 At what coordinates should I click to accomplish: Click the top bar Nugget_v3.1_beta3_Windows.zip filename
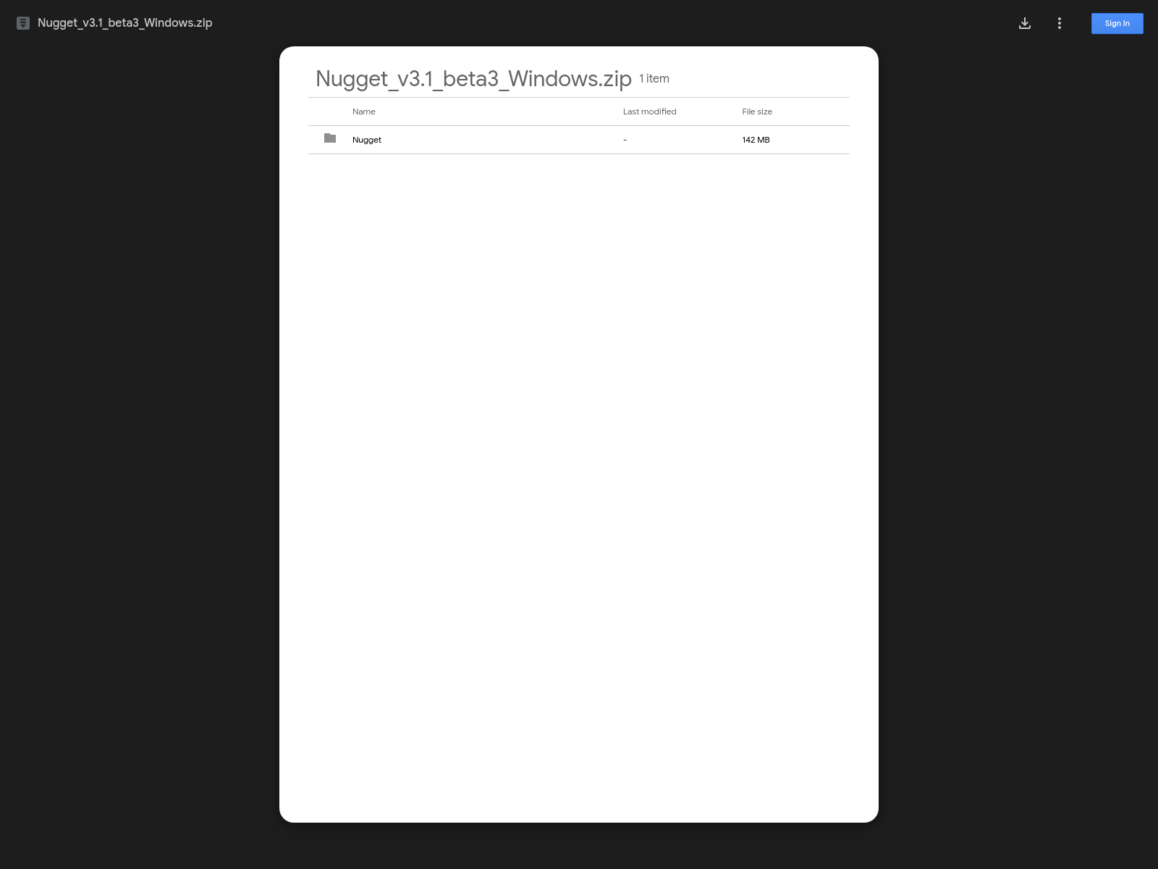[x=125, y=22]
